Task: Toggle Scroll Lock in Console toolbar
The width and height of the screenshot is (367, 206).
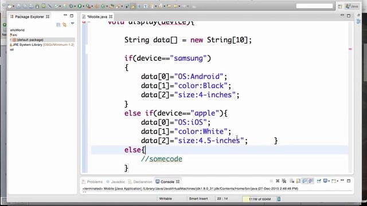Action: pyautogui.click(x=298, y=181)
